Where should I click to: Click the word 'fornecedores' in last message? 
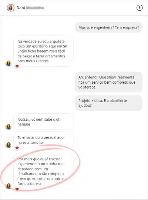29,184
